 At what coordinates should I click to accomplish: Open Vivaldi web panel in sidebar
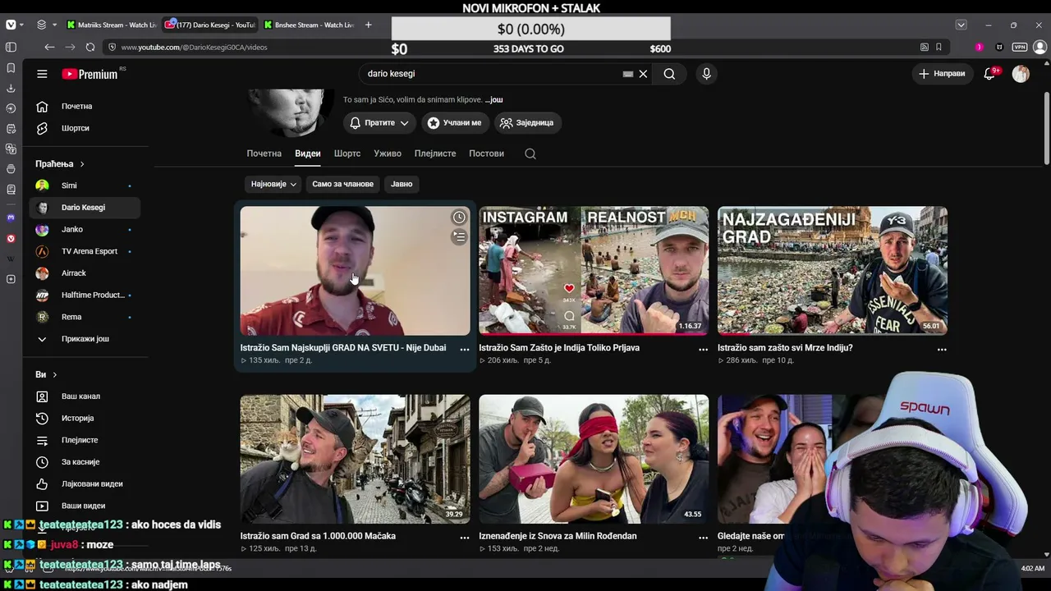click(11, 238)
